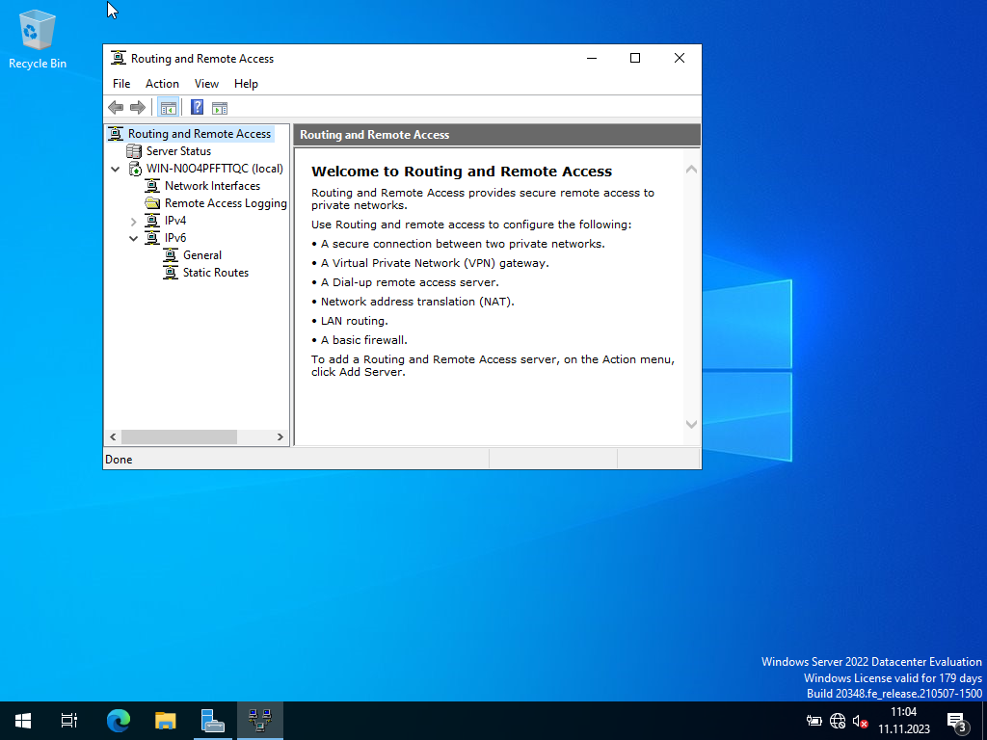Select Server Status in the tree
The height and width of the screenshot is (740, 987).
pos(178,151)
